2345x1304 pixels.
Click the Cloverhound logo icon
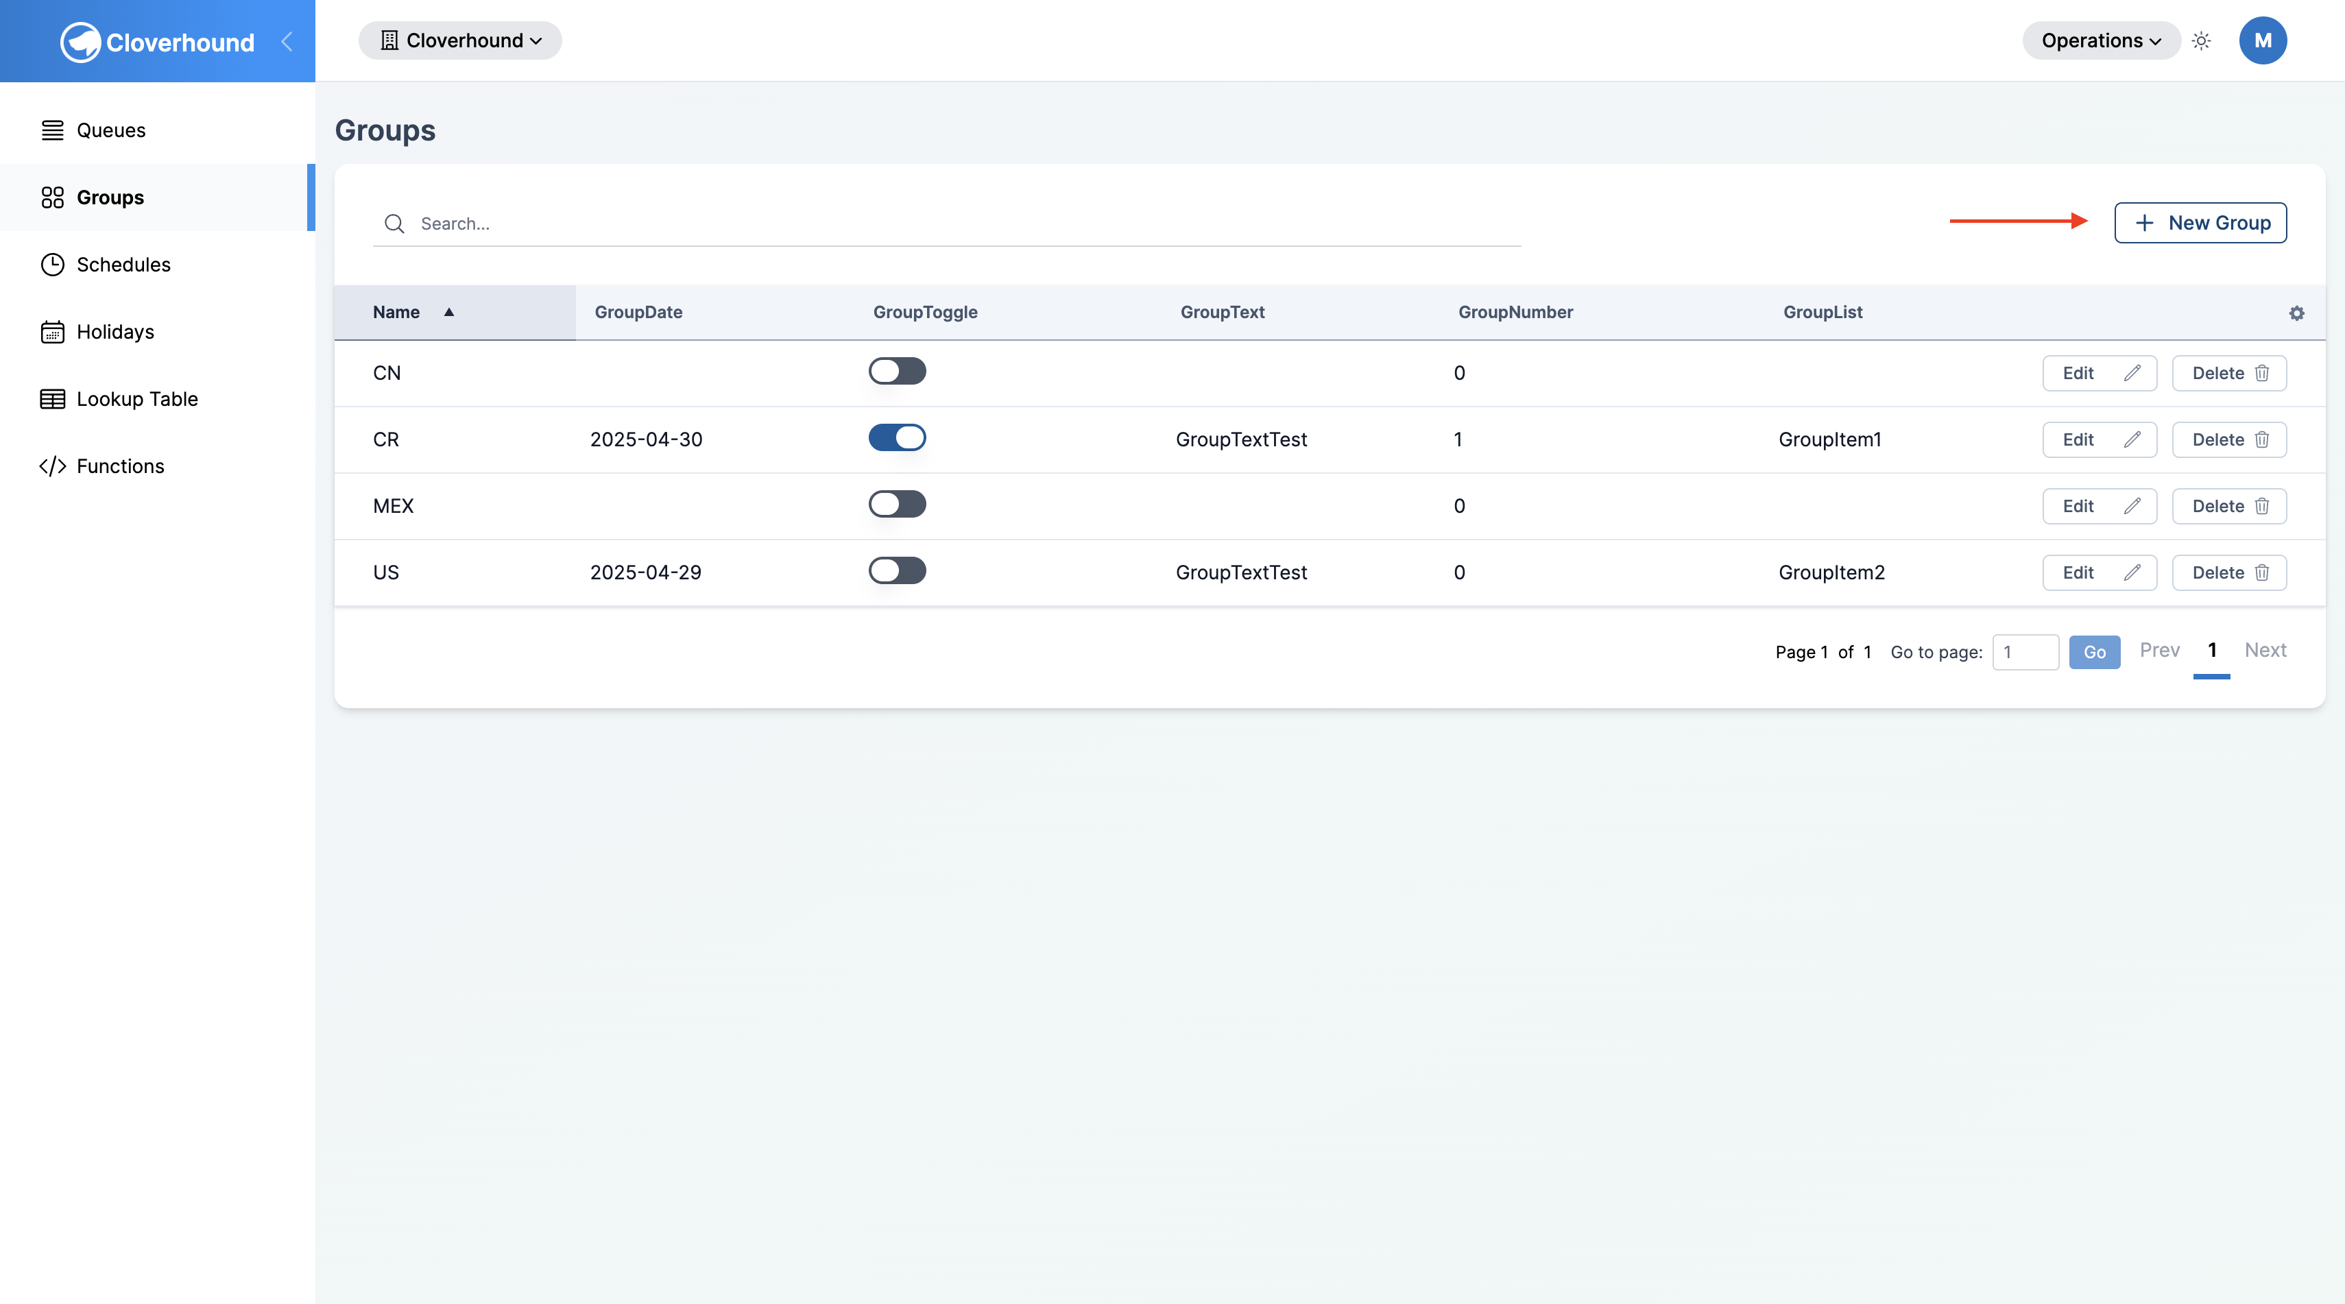pos(80,42)
